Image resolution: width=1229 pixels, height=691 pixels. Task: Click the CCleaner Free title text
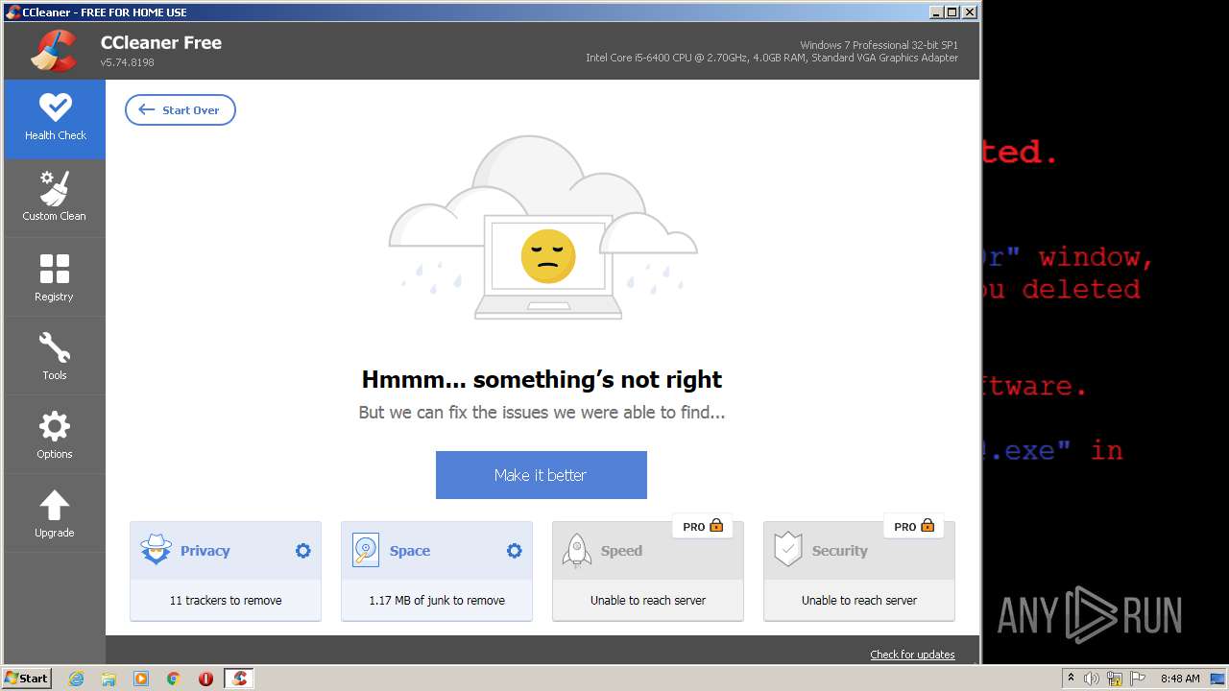[161, 42]
